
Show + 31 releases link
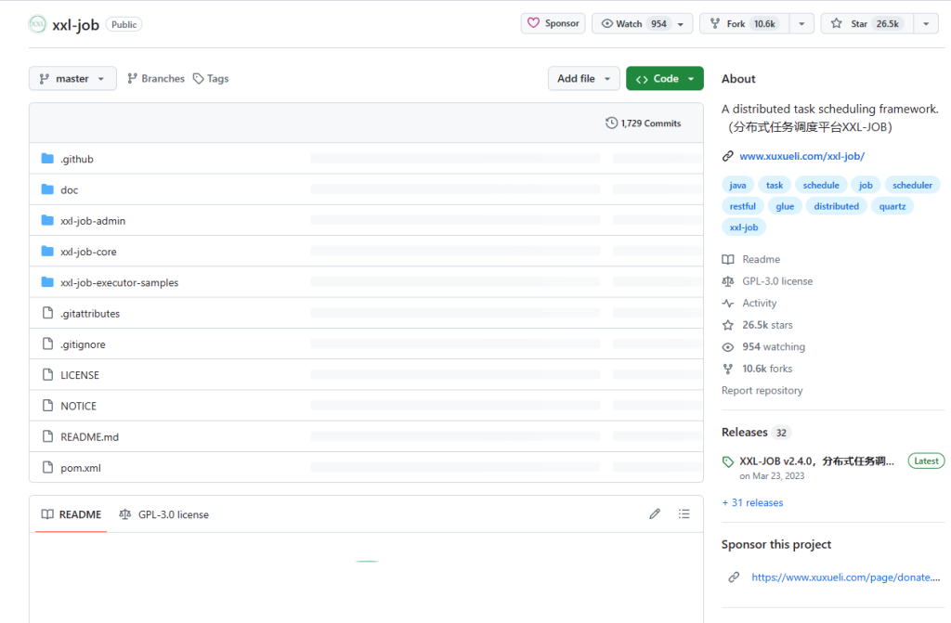[752, 502]
